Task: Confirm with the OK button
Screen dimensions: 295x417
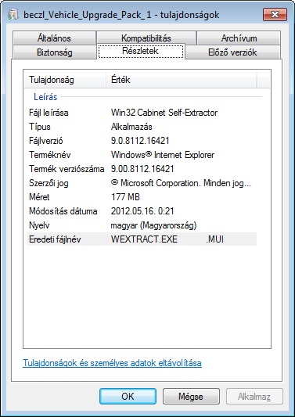Action: click(128, 397)
